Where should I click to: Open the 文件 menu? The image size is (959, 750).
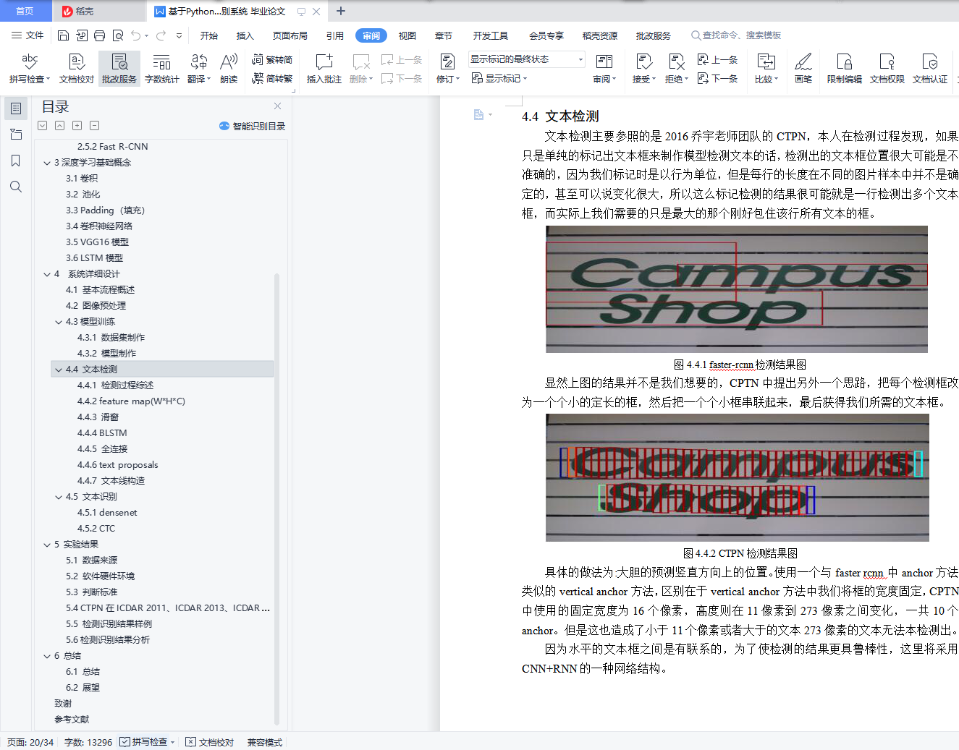(x=28, y=35)
